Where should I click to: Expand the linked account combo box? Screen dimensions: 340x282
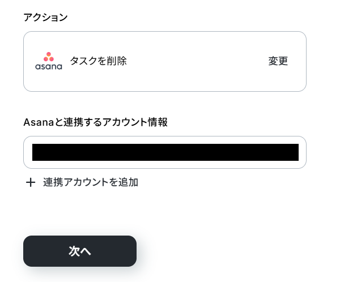pos(165,152)
